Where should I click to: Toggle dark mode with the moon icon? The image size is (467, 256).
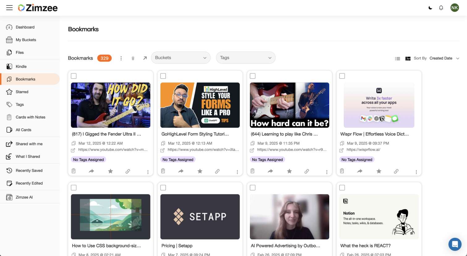(x=430, y=8)
